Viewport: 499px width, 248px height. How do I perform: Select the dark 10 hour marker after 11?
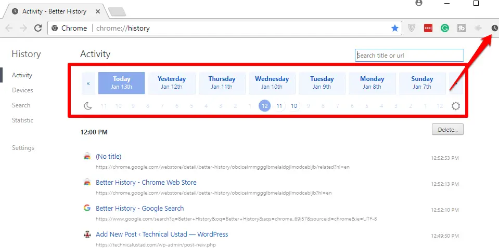tap(294, 106)
